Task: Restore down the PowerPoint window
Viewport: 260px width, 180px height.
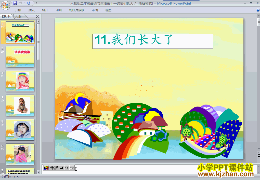Action: (x=251, y=3)
